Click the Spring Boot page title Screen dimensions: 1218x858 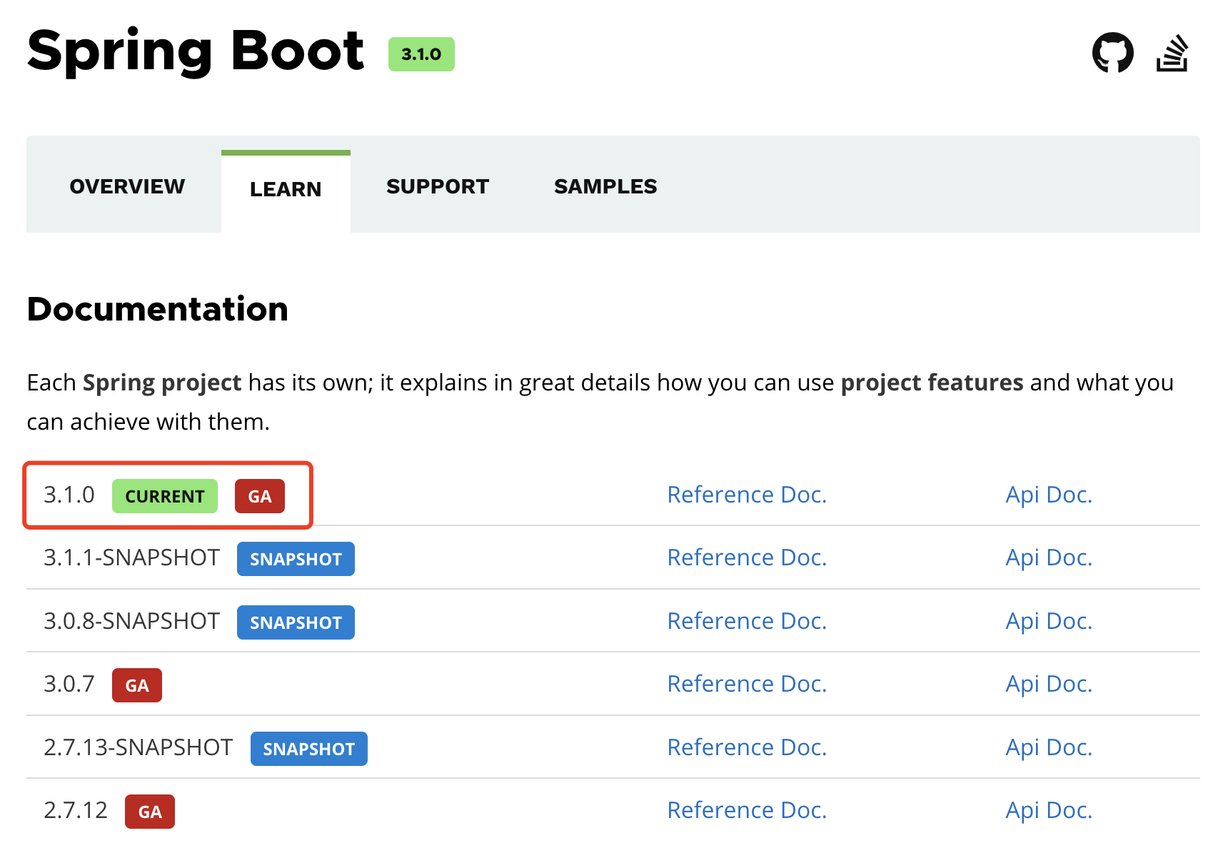(x=196, y=51)
